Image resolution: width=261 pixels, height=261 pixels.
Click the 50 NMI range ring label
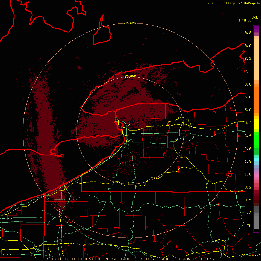tap(130, 77)
